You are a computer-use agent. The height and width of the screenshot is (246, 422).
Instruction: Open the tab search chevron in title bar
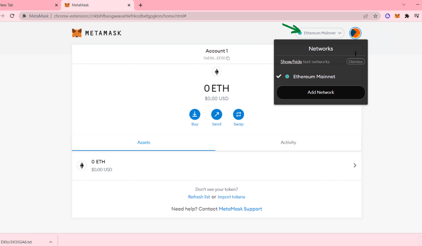(404, 5)
